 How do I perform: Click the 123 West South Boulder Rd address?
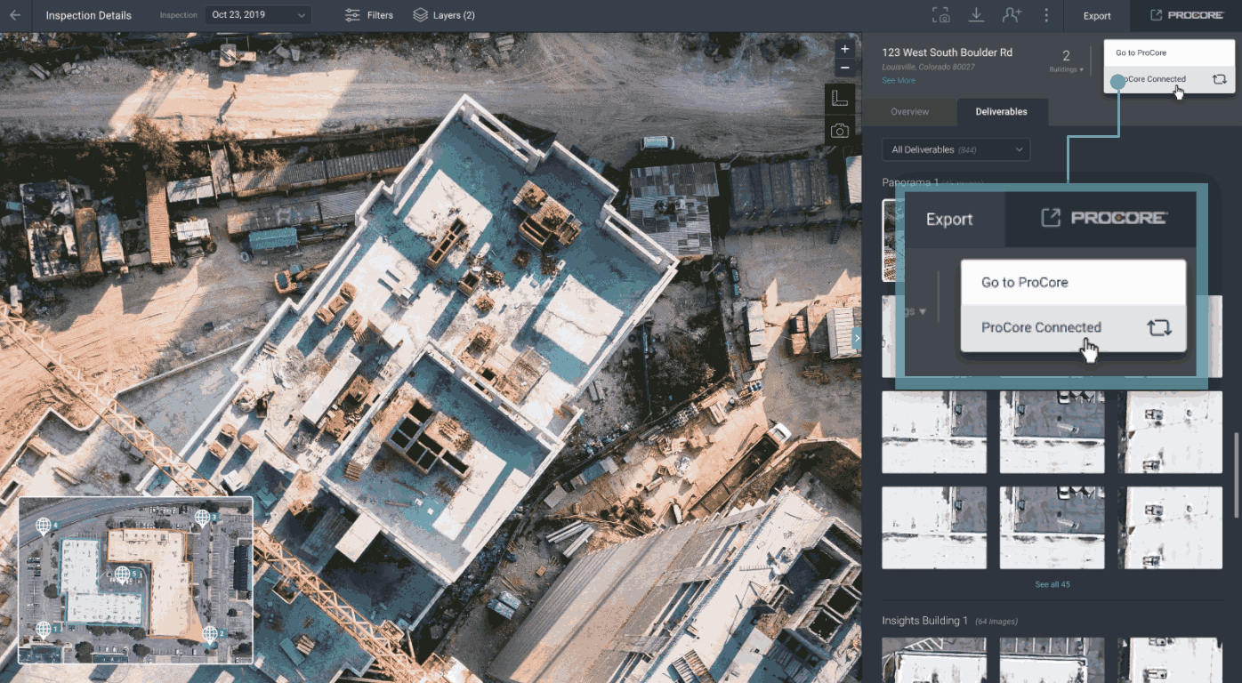(947, 52)
